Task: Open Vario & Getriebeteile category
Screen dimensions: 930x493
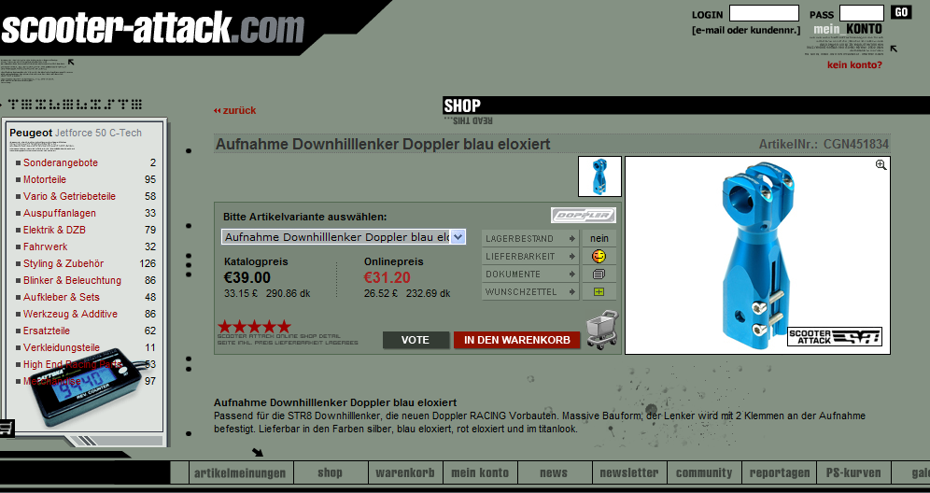Action: (x=69, y=196)
